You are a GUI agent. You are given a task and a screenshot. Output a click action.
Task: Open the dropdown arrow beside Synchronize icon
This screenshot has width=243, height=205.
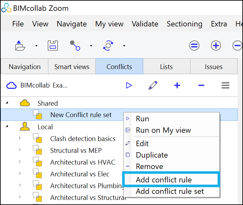124,46
